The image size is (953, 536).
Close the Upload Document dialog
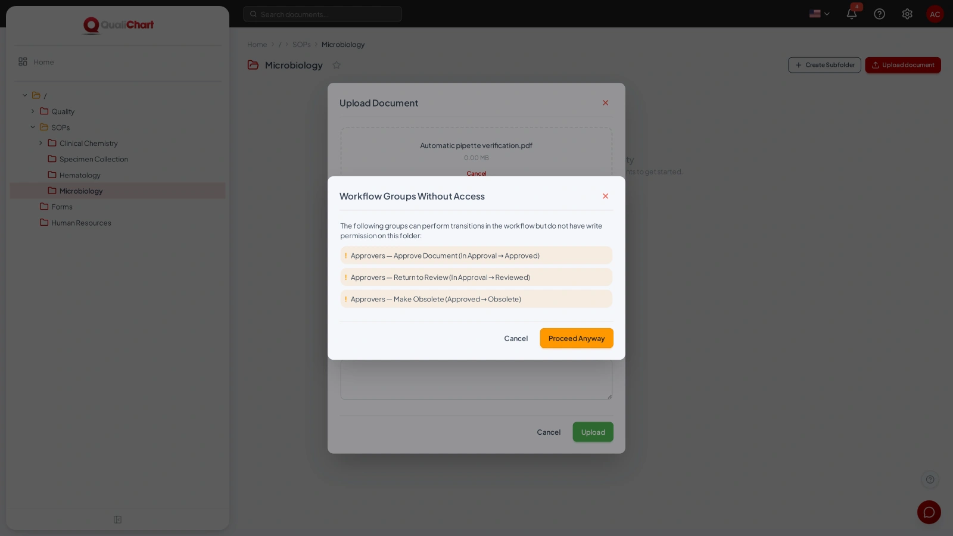pyautogui.click(x=605, y=103)
